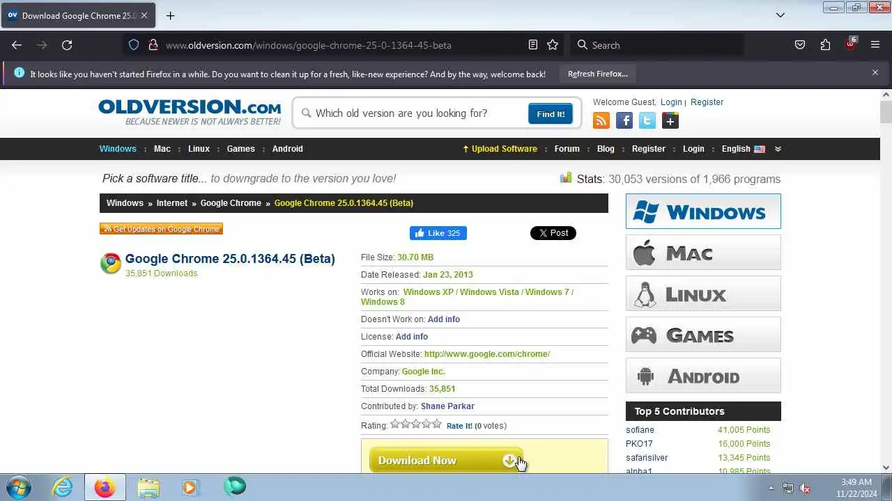Viewport: 892px width, 501px height.
Task: Click the tracking protection shield icon
Action: tap(134, 45)
